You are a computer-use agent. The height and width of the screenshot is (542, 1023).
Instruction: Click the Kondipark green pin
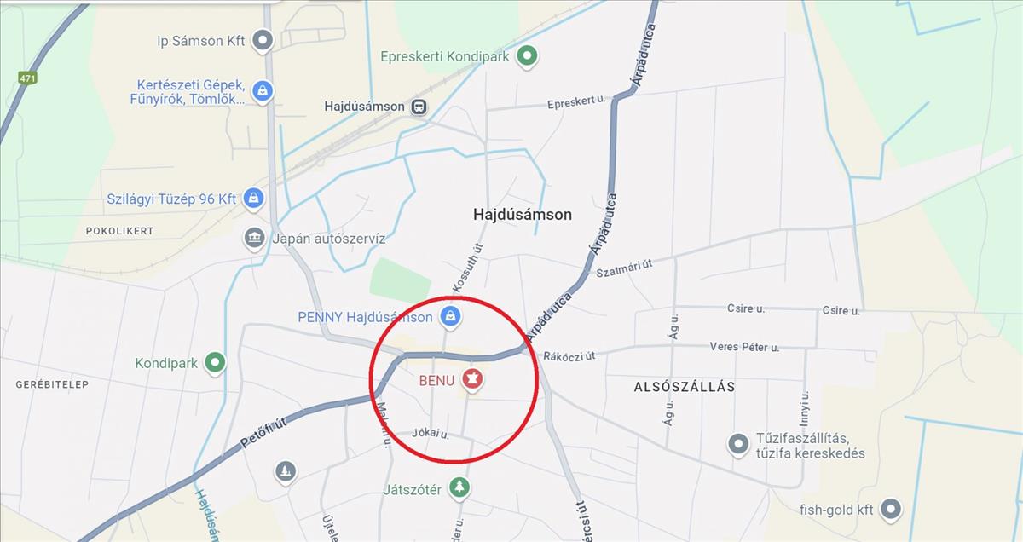click(x=216, y=363)
